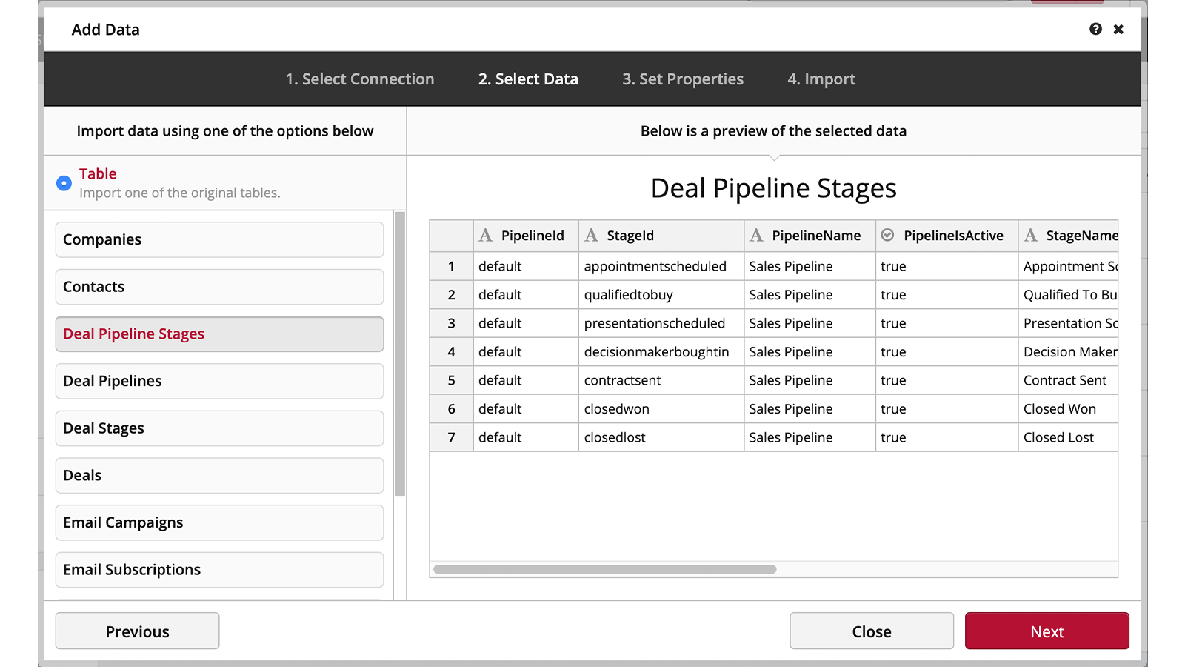The height and width of the screenshot is (667, 1185).
Task: Click the help icon in the Add Data title bar
Action: pyautogui.click(x=1095, y=30)
